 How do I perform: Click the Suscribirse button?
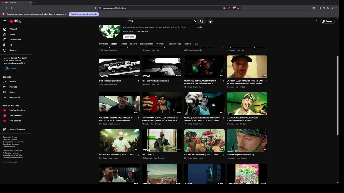coord(129,37)
